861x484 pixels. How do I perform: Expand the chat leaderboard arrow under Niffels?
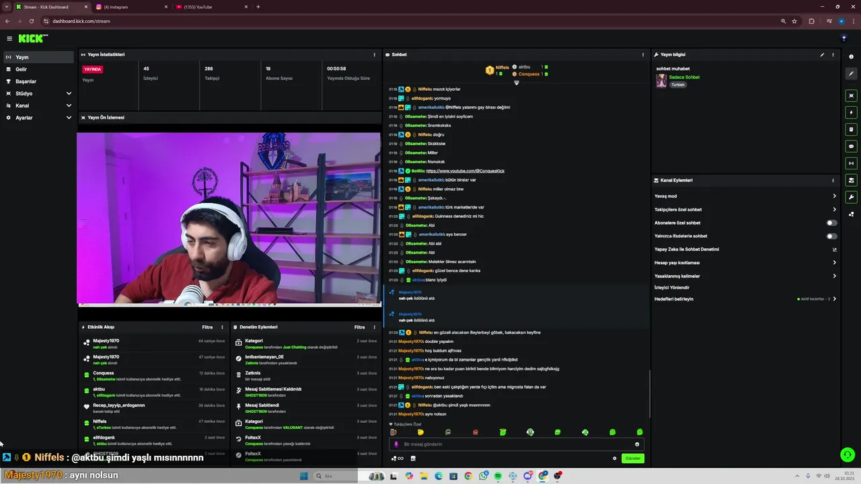click(x=517, y=83)
